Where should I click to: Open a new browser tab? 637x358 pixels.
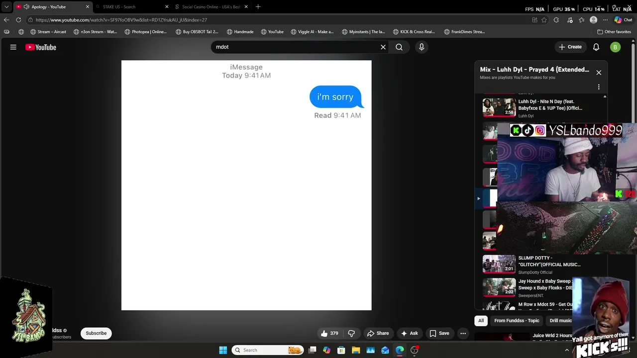(258, 7)
